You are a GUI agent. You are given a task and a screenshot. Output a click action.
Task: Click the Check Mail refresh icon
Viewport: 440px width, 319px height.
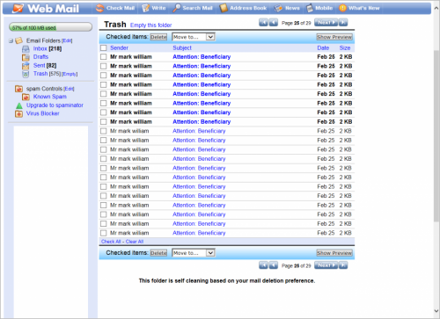[x=99, y=8]
